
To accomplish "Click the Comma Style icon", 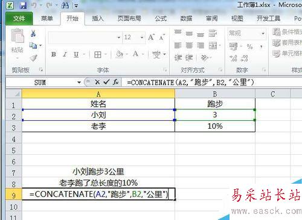I will (x=262, y=47).
